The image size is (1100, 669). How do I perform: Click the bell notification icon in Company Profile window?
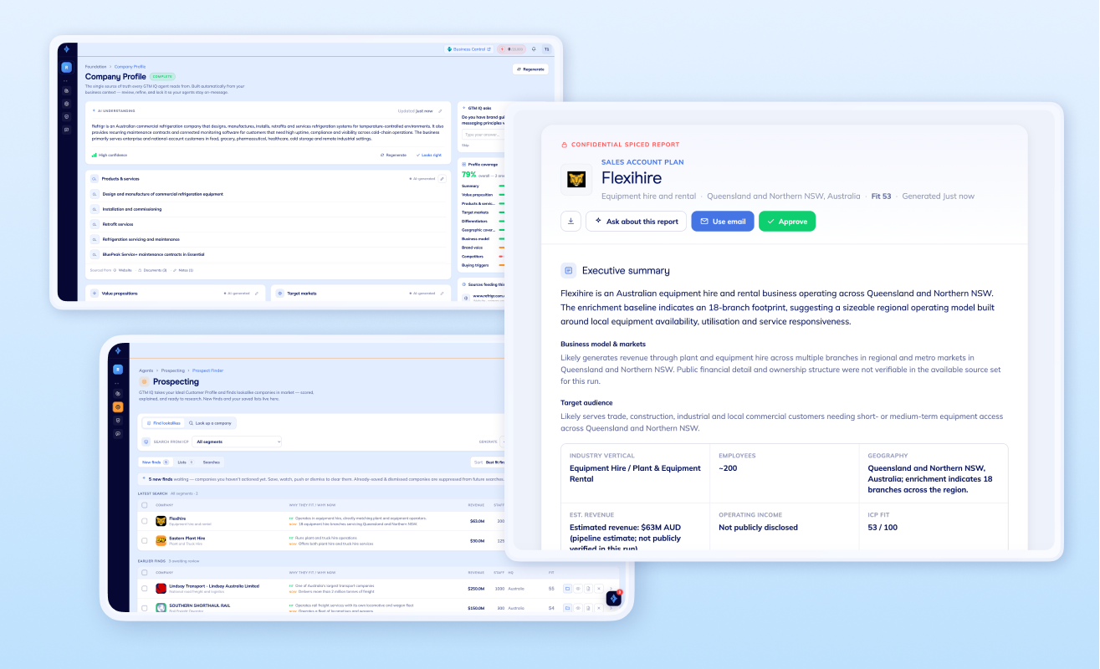(534, 49)
